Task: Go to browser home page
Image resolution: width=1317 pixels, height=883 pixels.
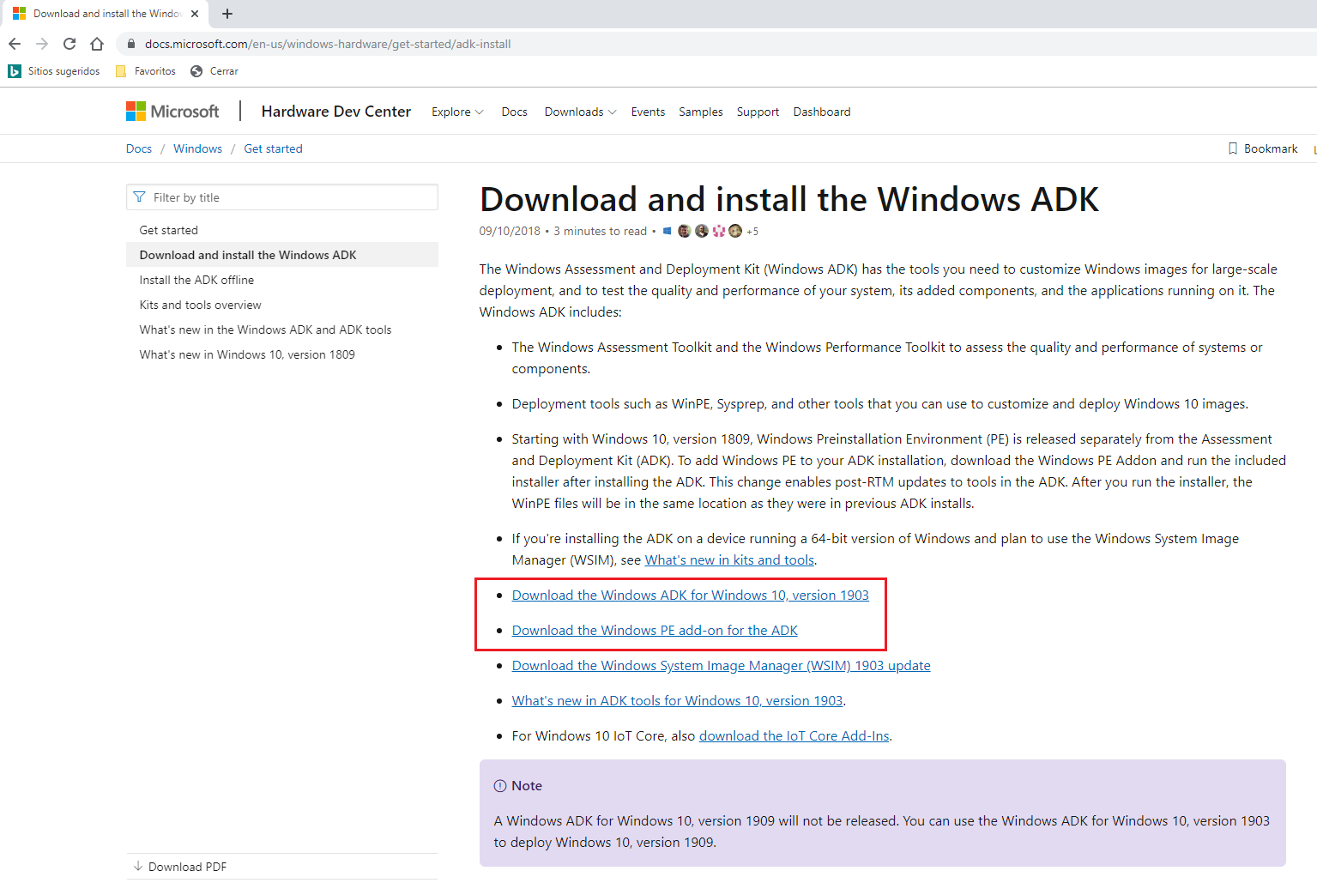Action: (x=96, y=44)
